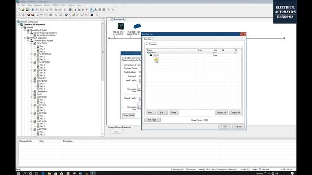
Task: Click the Windows Start button
Action: click(x=19, y=173)
